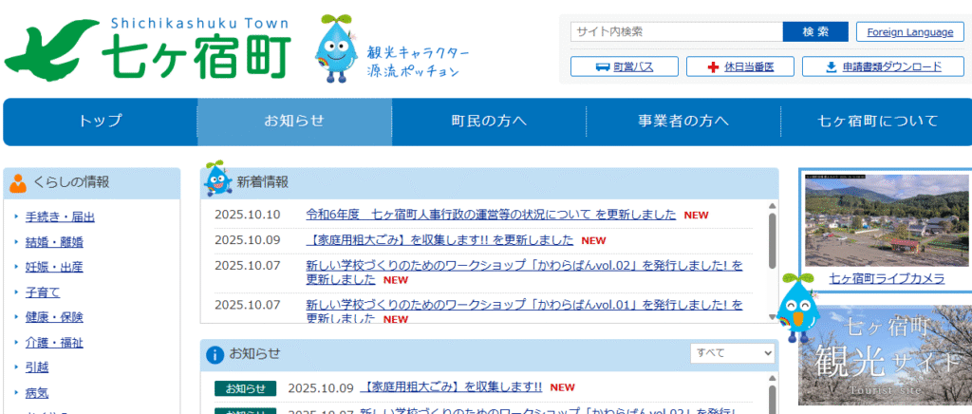Viewport: 972px width, 414px height.
Task: Open 手続き・届出 in the sidebar
Action: (x=60, y=216)
